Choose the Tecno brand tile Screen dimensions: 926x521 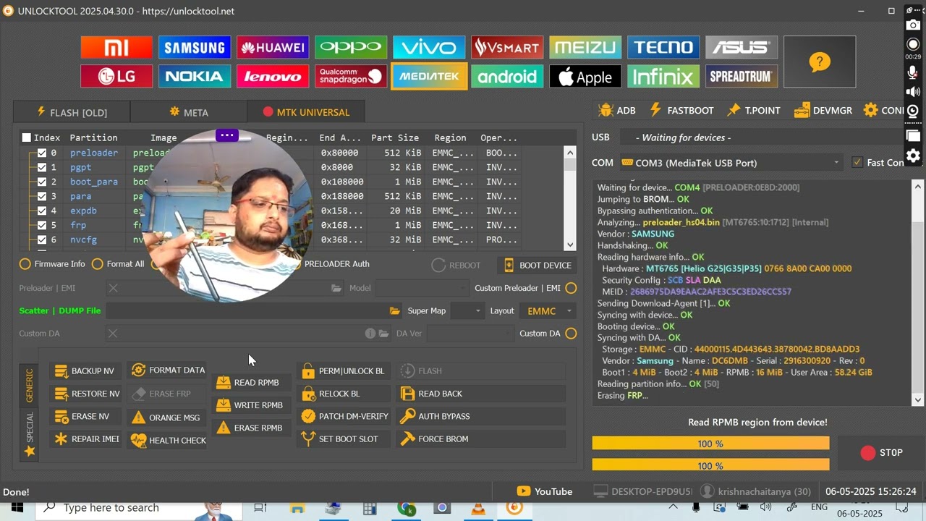tap(663, 48)
